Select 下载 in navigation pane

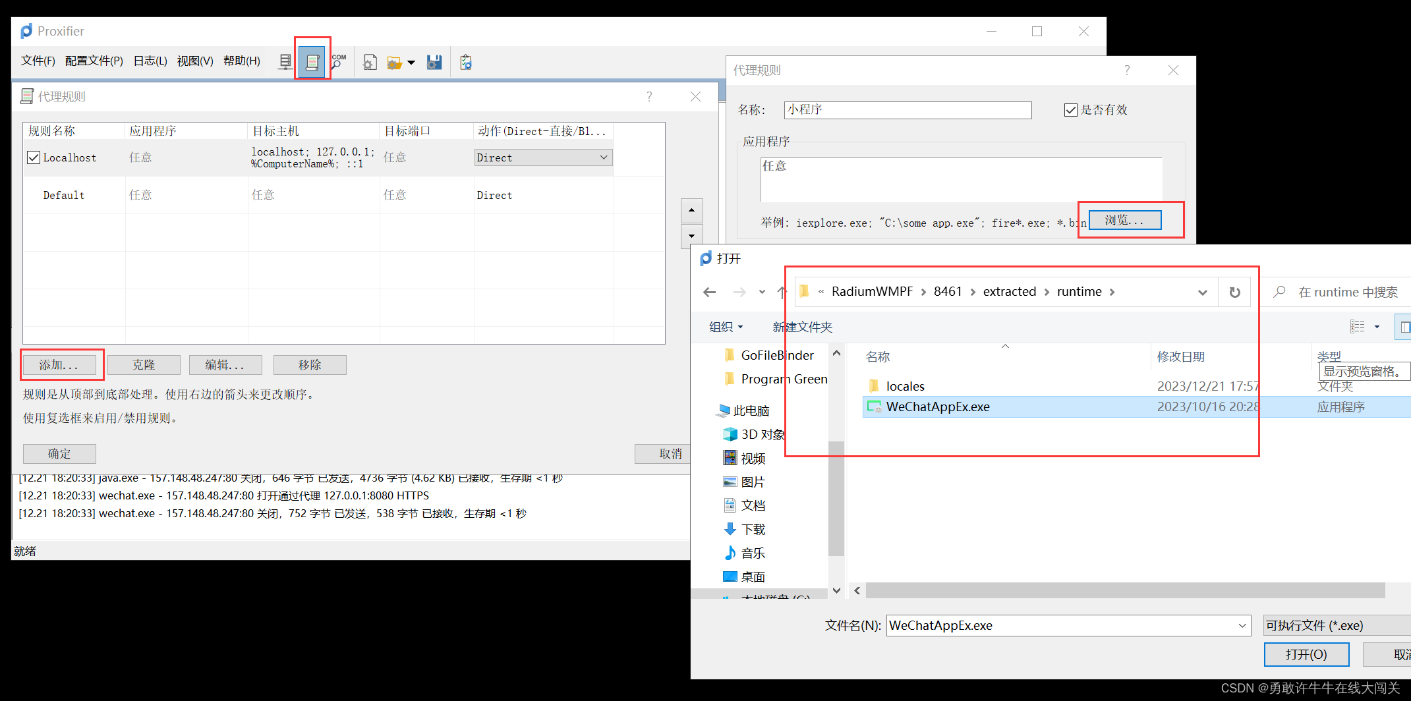(745, 529)
